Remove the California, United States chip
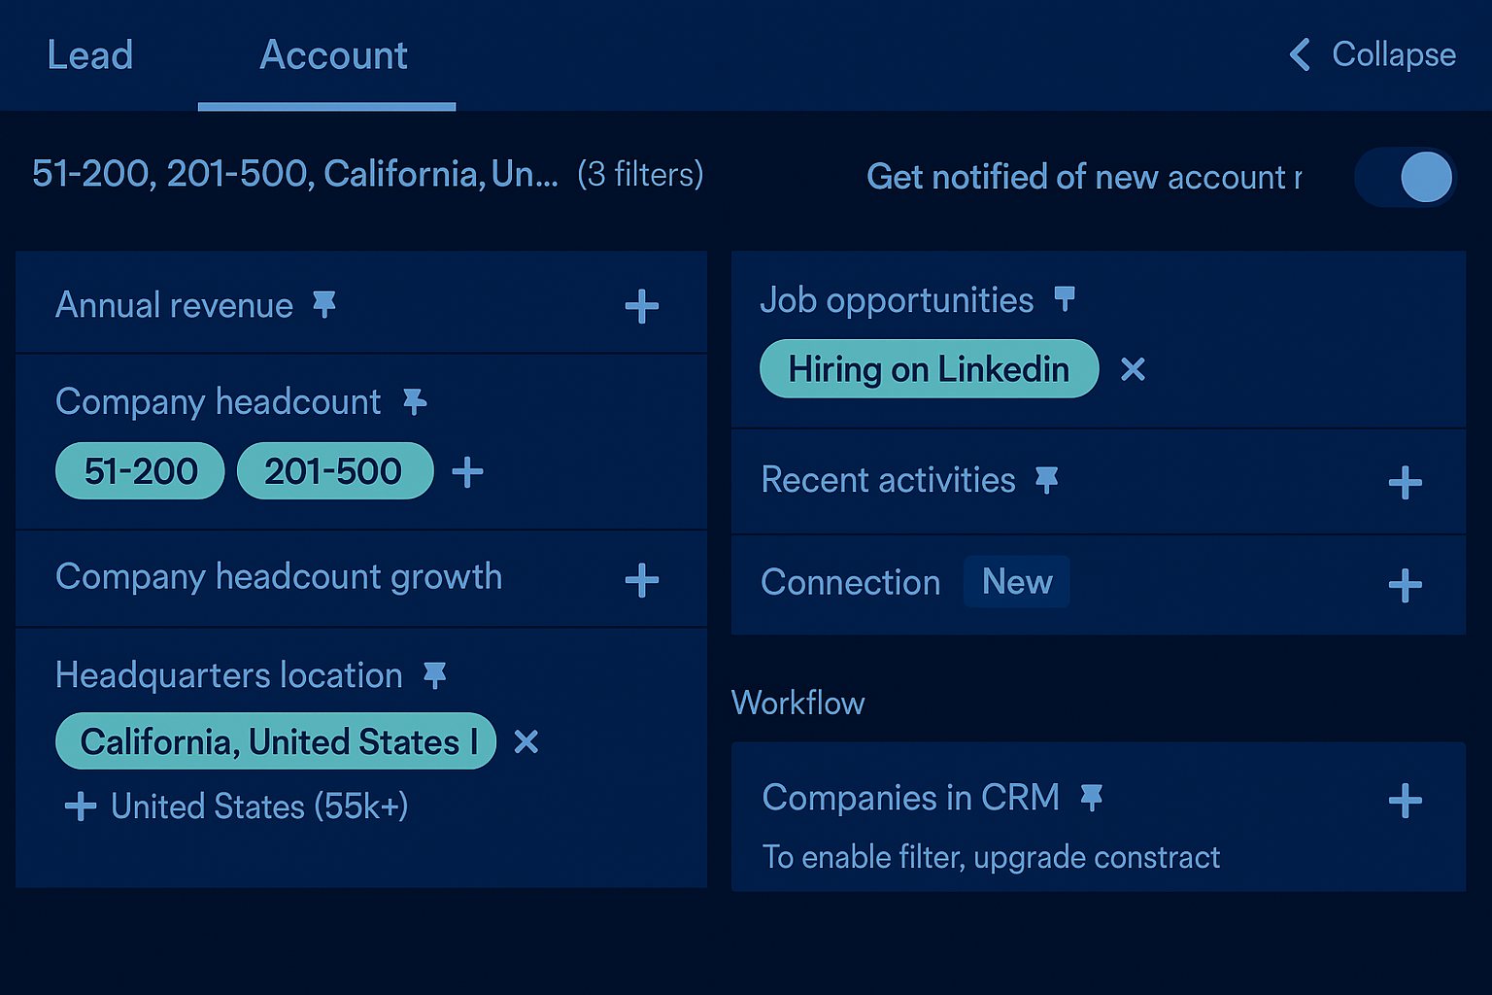Viewport: 1492px width, 995px height. pos(526,741)
